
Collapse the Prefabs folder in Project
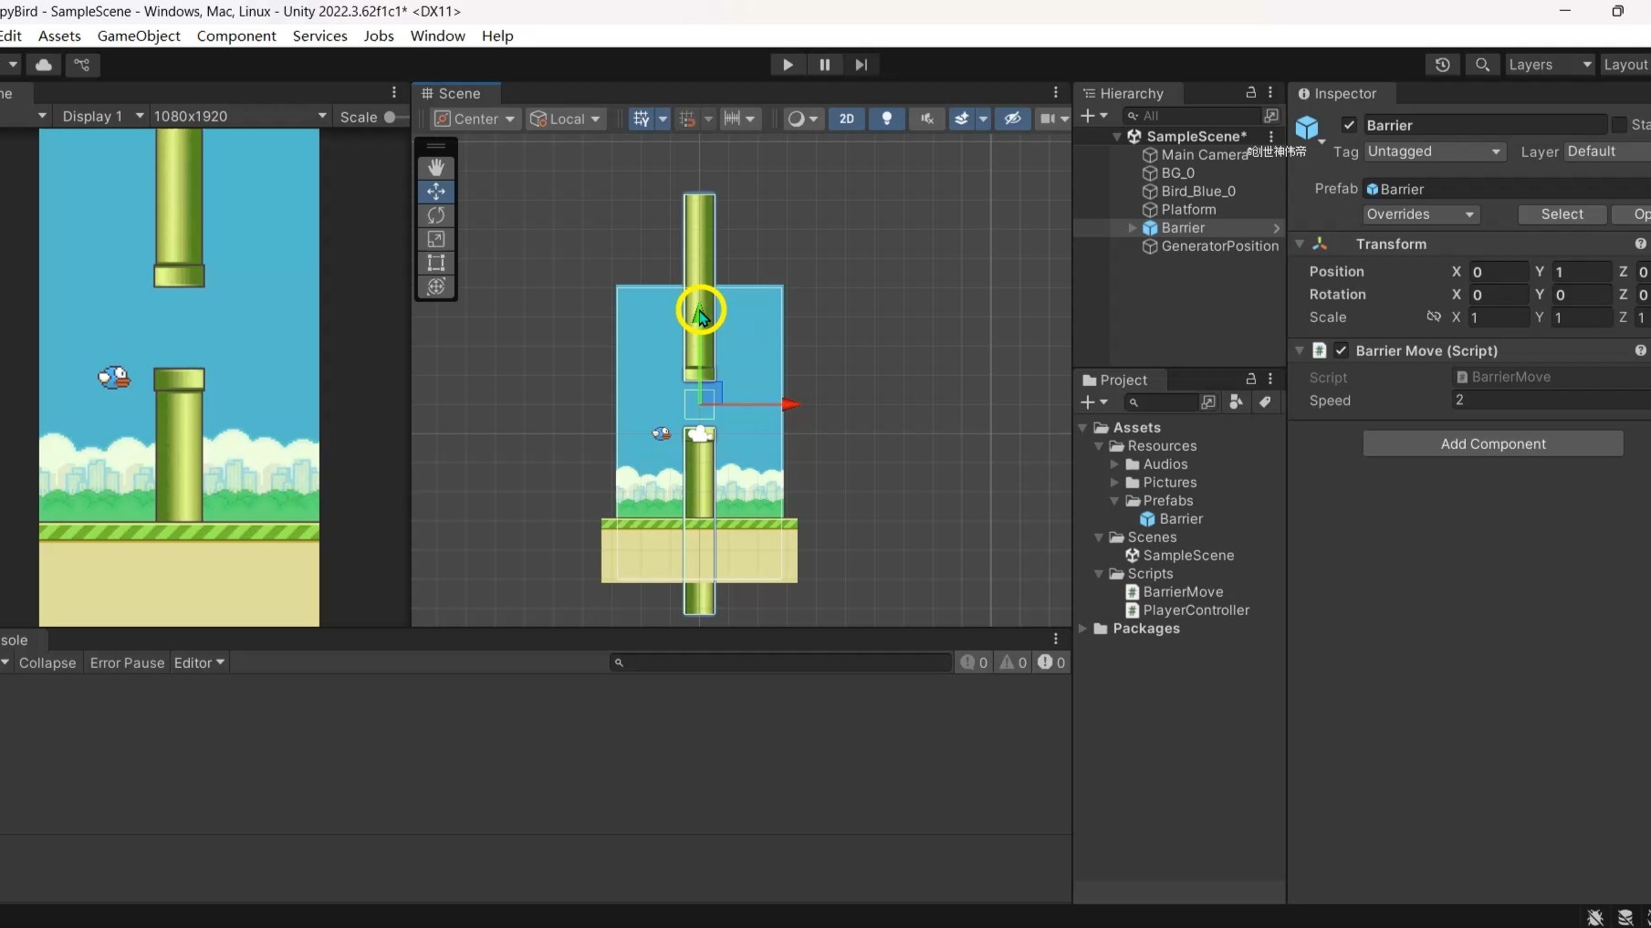pos(1114,501)
